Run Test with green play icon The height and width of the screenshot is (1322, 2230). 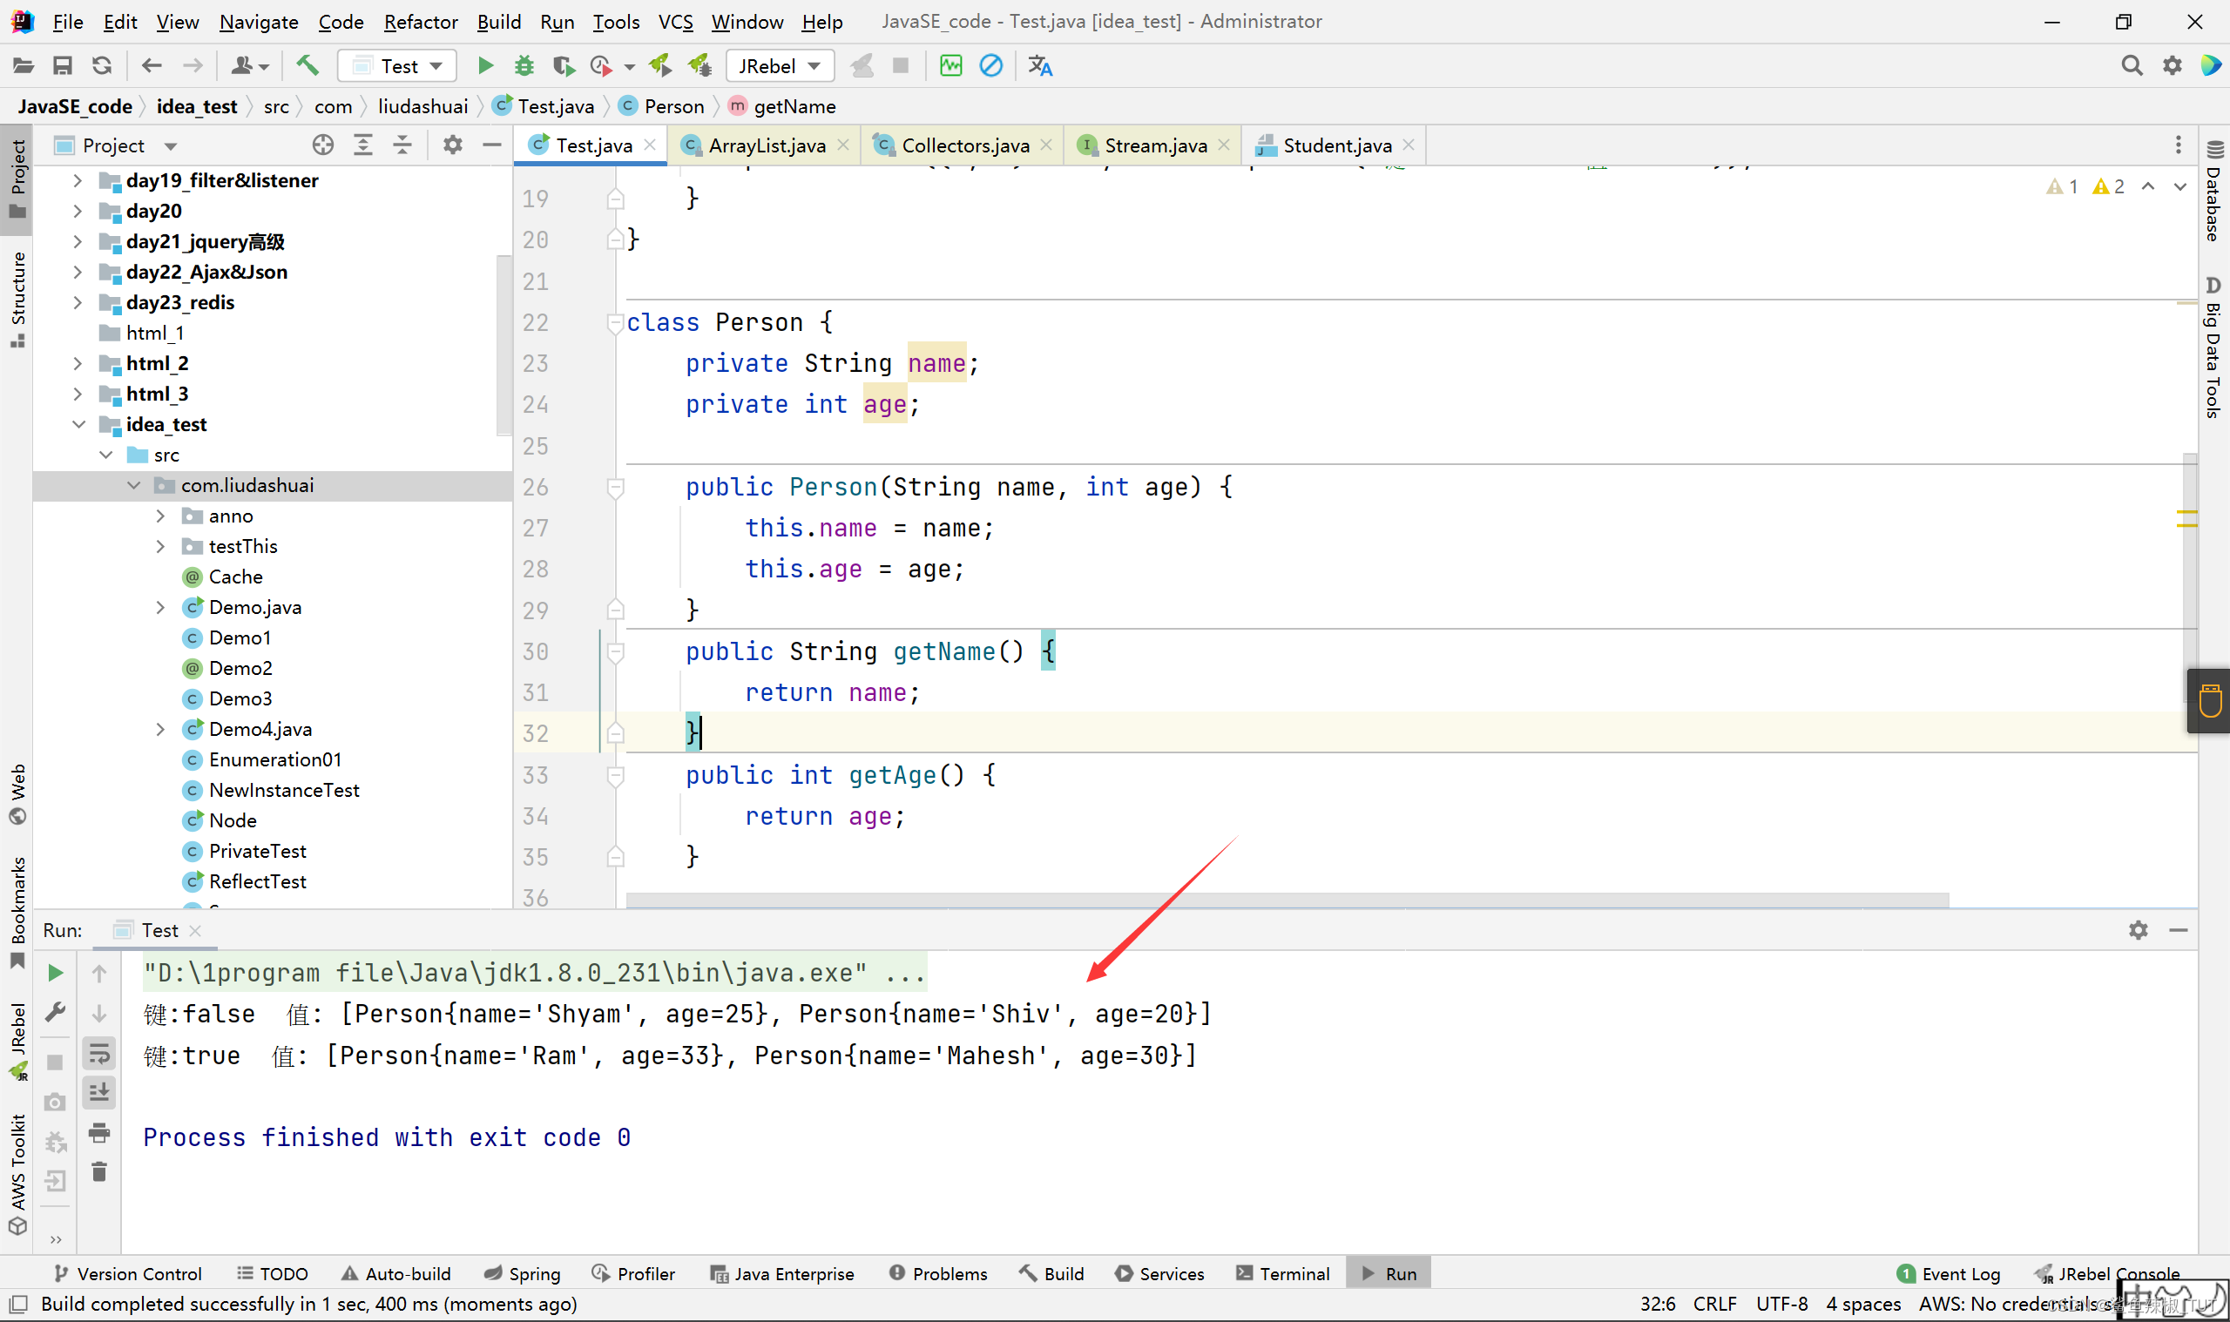[485, 66]
